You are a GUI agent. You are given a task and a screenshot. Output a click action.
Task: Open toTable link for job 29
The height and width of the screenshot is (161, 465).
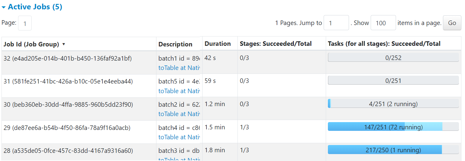click(179, 137)
